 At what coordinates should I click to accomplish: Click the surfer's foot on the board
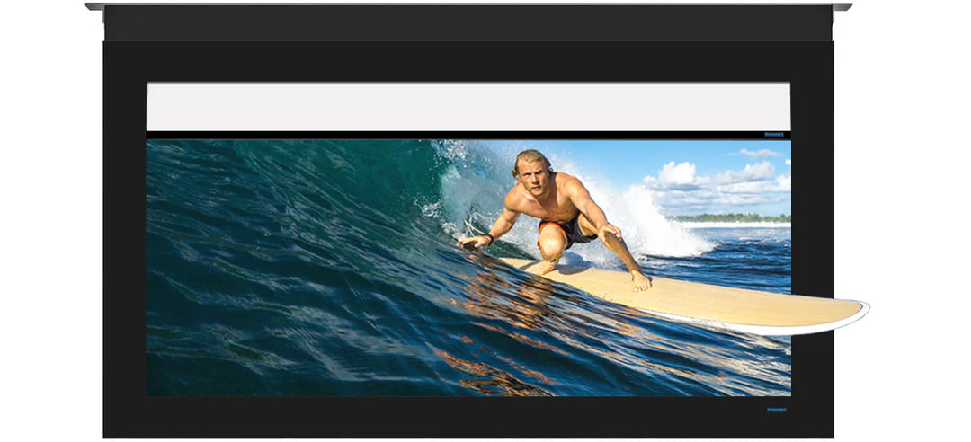[641, 282]
